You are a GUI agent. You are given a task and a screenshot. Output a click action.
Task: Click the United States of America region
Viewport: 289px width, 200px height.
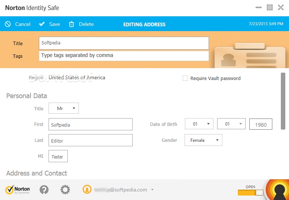[77, 77]
